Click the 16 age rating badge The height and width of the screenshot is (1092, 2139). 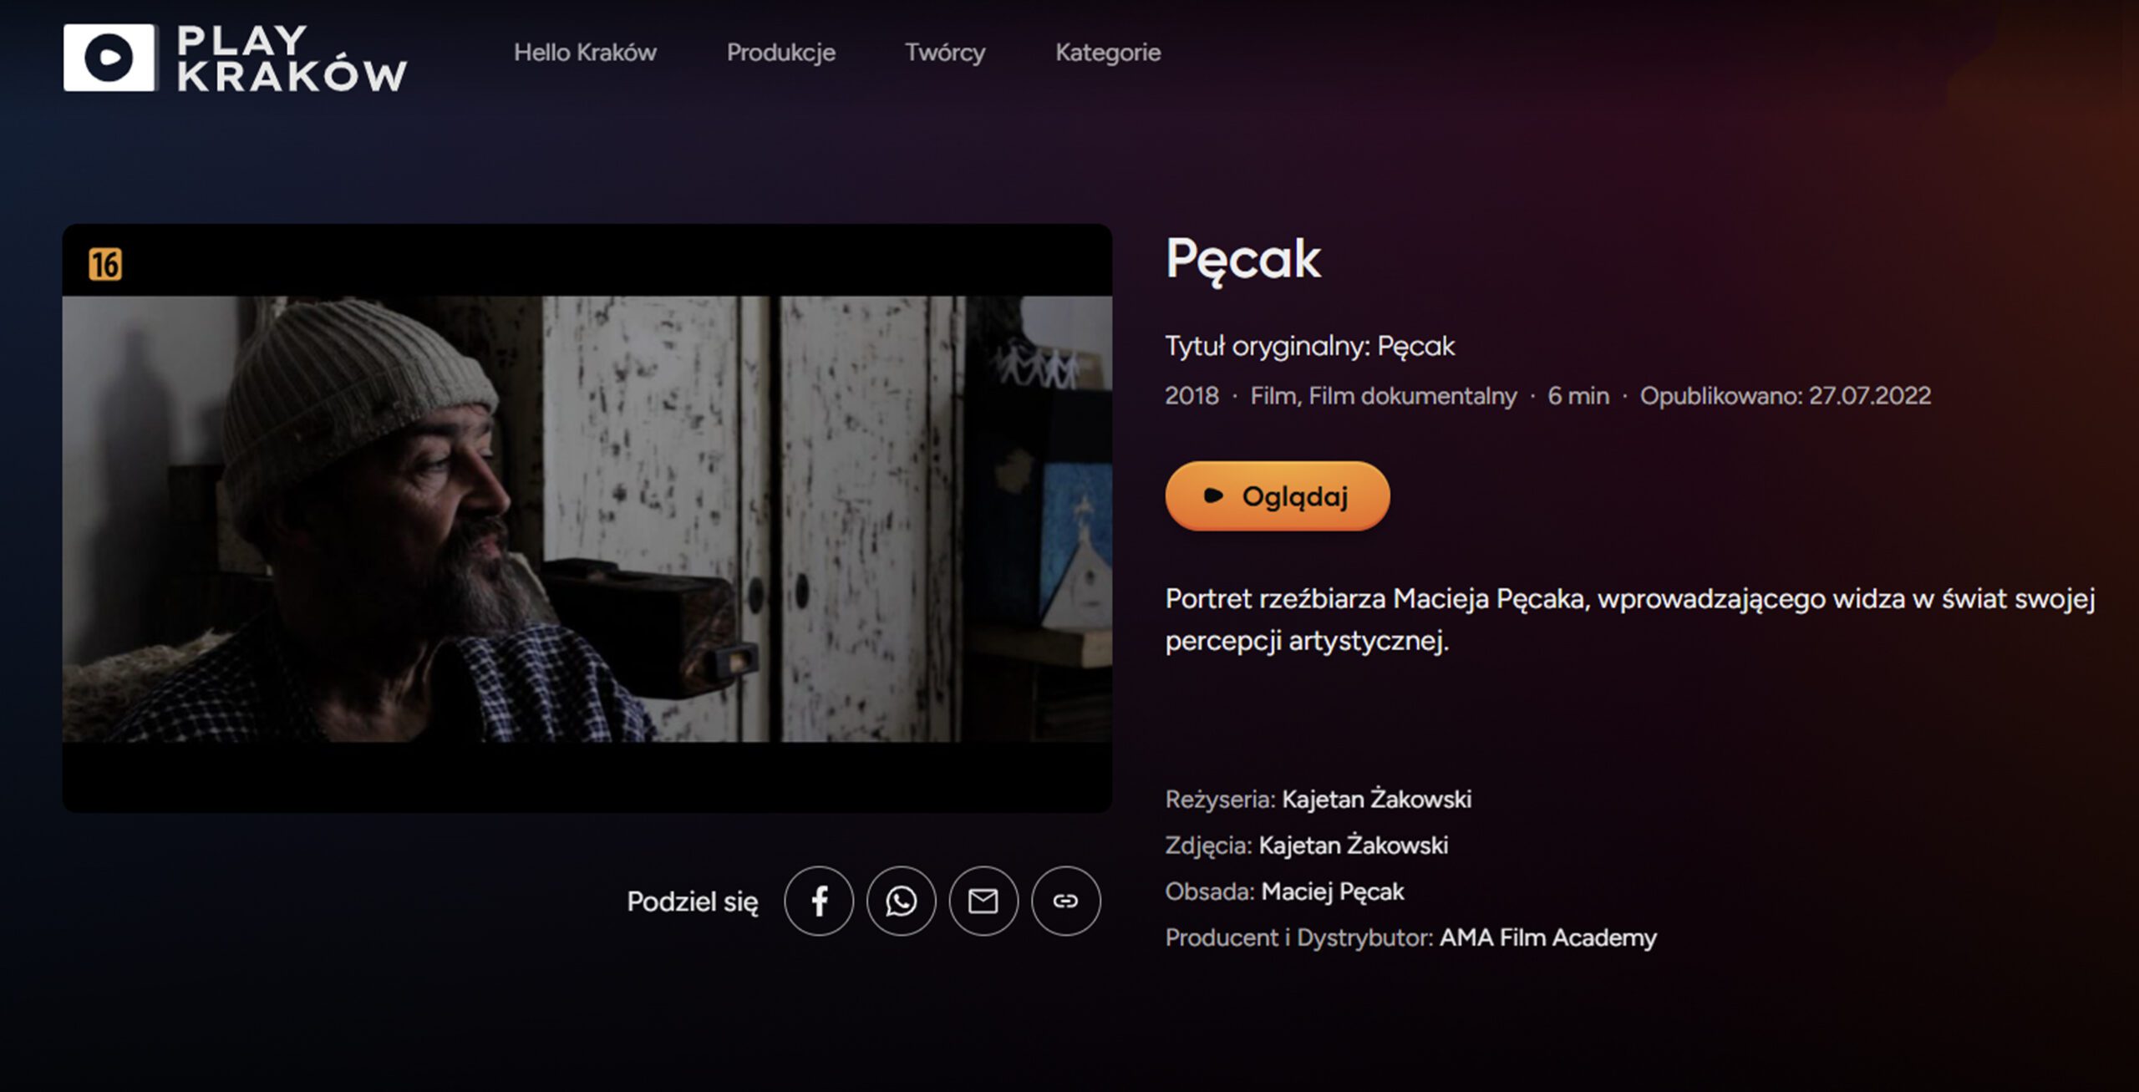tap(105, 264)
